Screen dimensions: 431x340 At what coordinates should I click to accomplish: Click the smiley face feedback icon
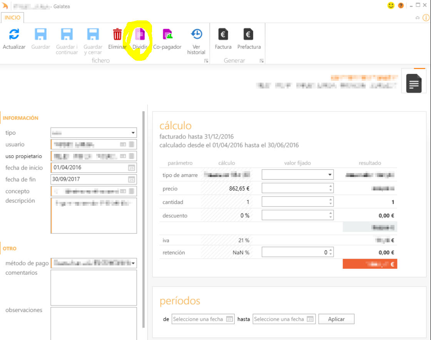click(391, 6)
